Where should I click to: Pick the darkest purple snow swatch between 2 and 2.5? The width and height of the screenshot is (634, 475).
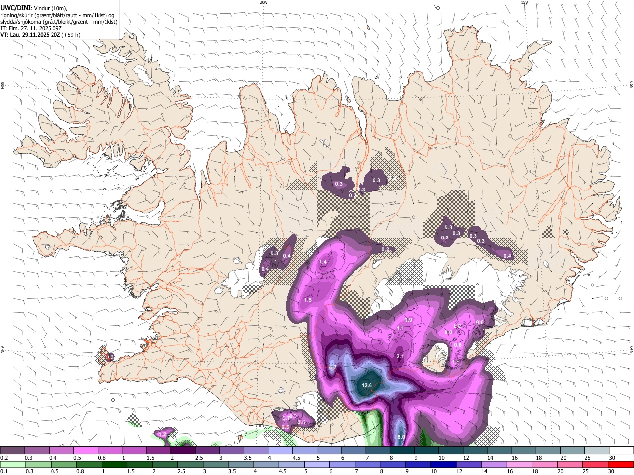coord(183,451)
